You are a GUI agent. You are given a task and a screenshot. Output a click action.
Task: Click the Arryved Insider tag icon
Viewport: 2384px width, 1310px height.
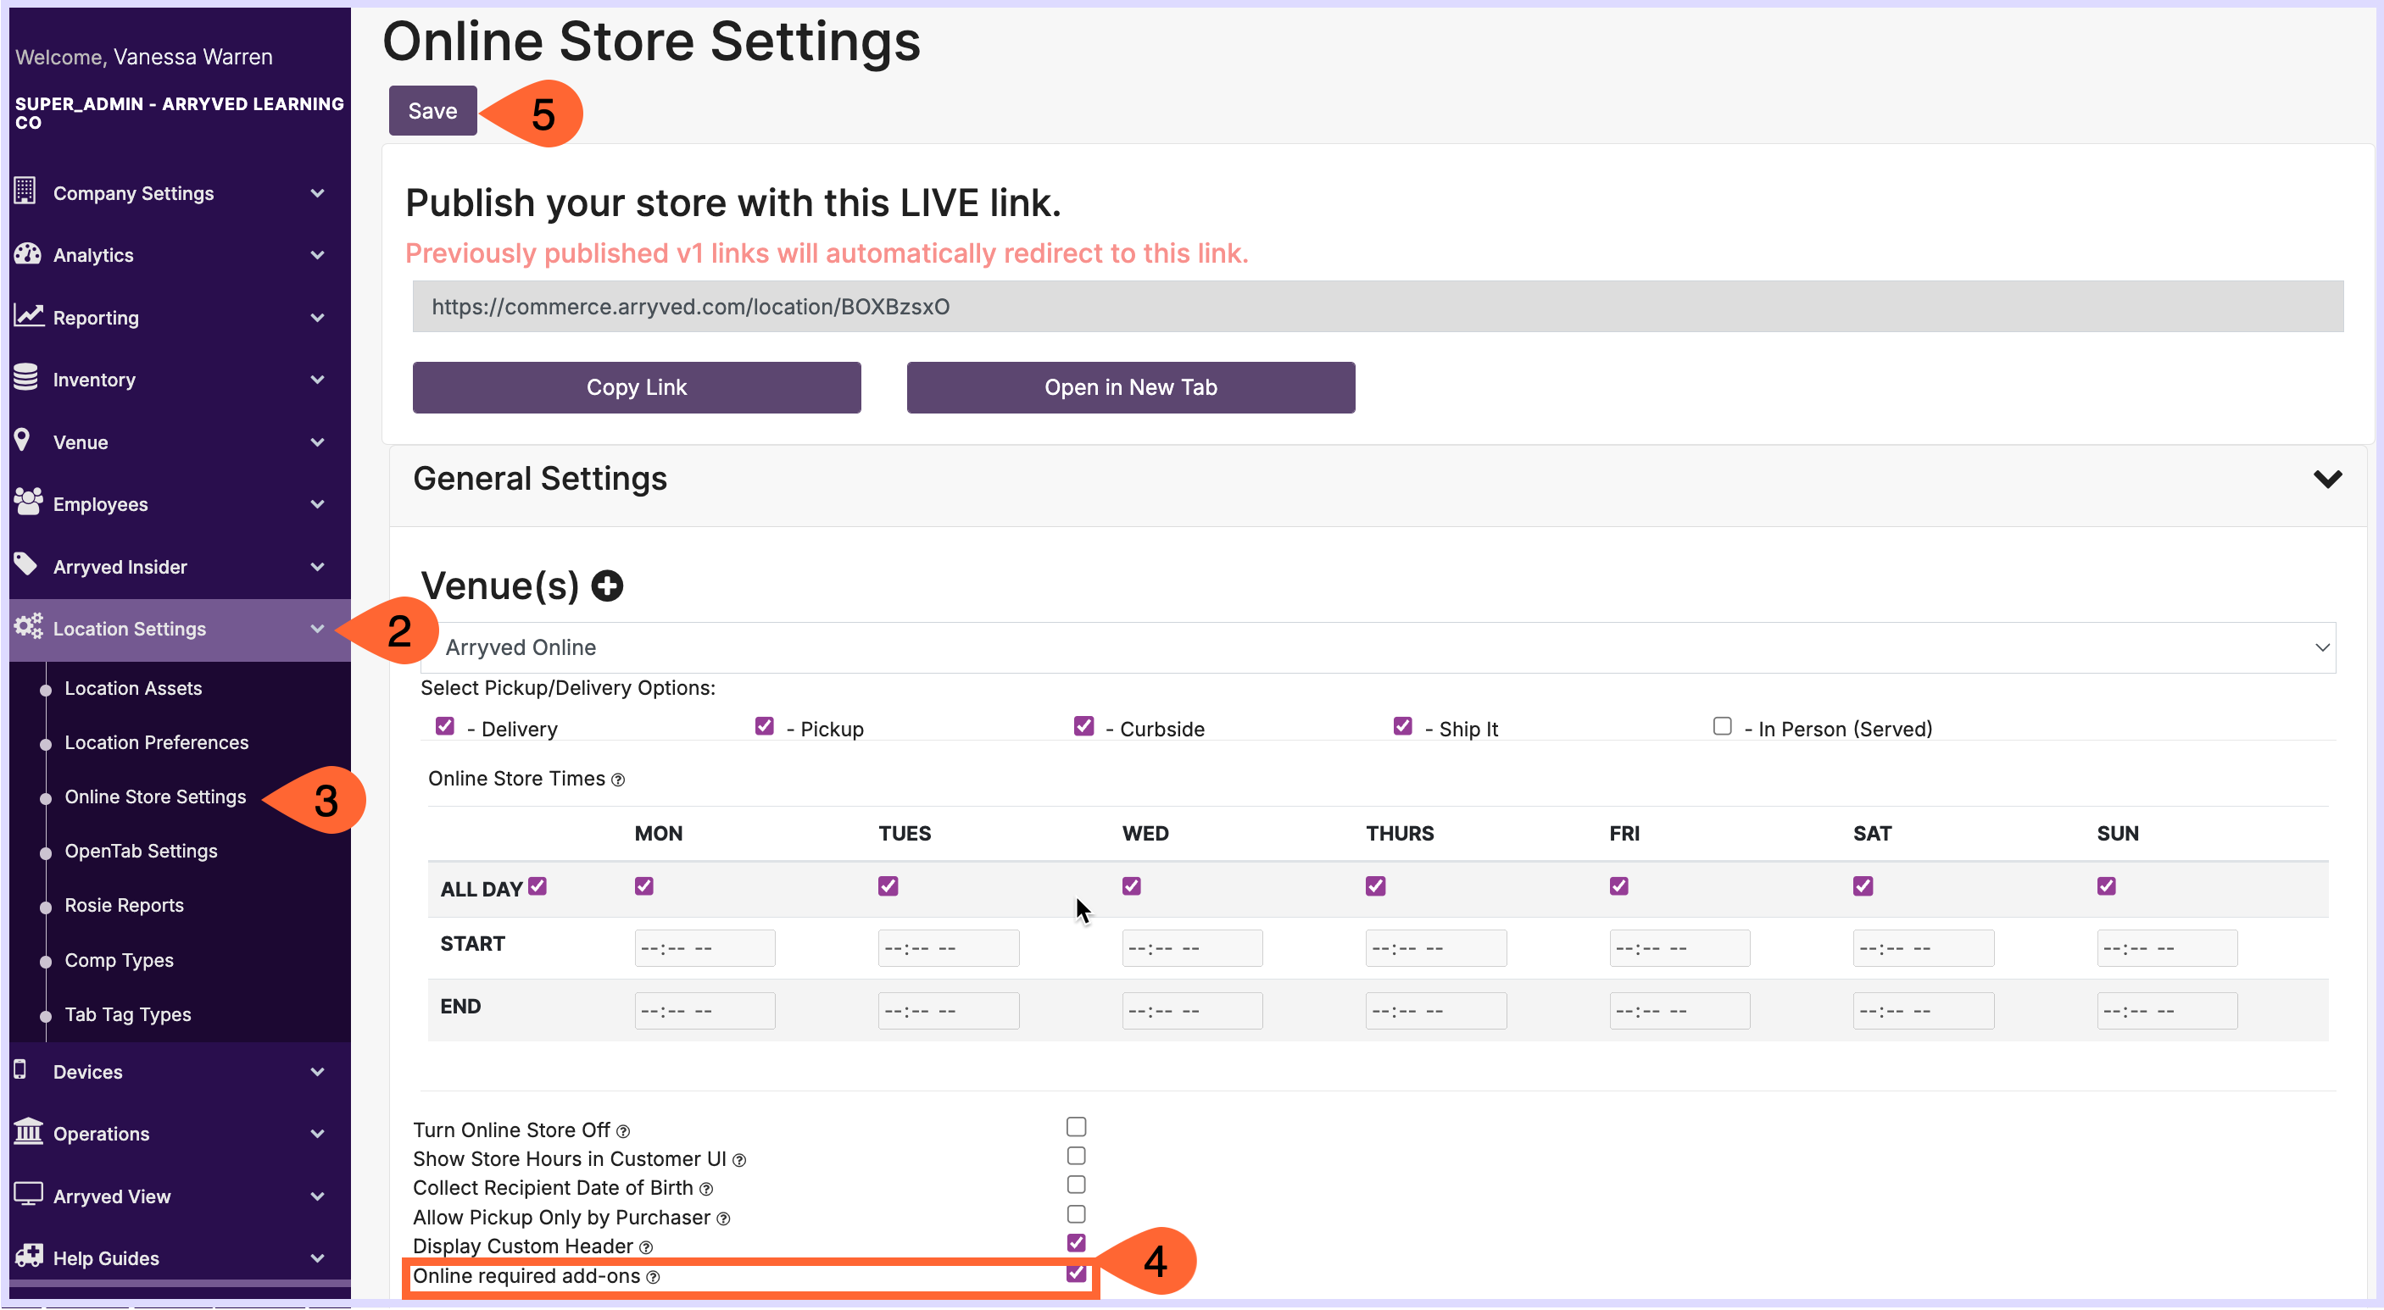tap(26, 564)
